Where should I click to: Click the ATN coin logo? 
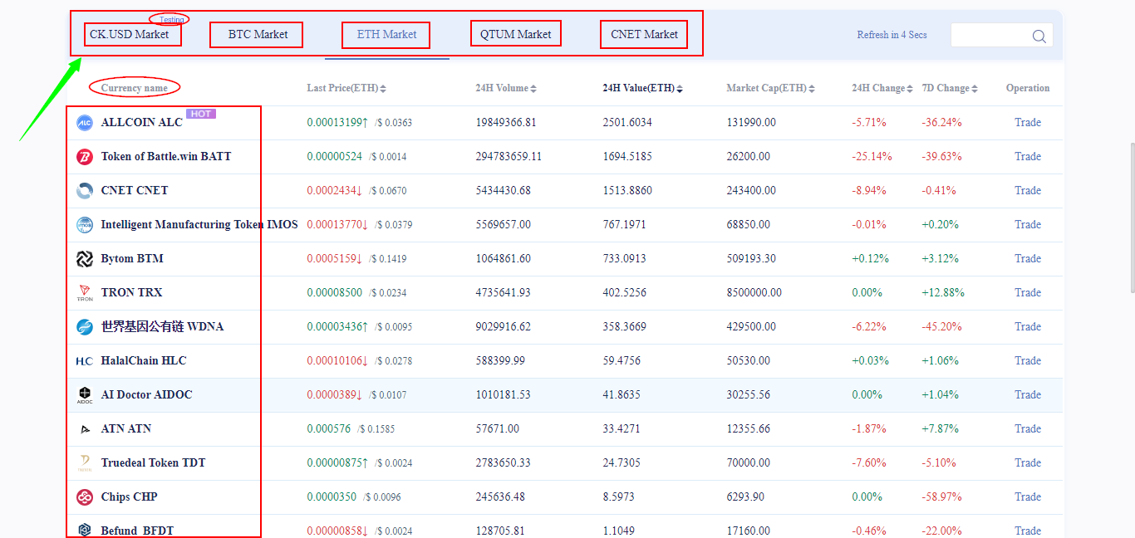(x=85, y=429)
